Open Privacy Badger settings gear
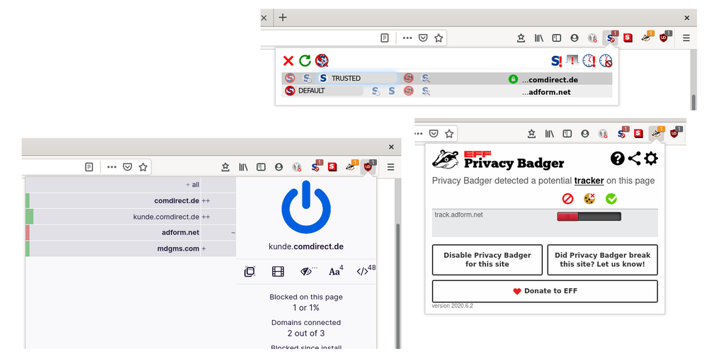 pos(651,159)
